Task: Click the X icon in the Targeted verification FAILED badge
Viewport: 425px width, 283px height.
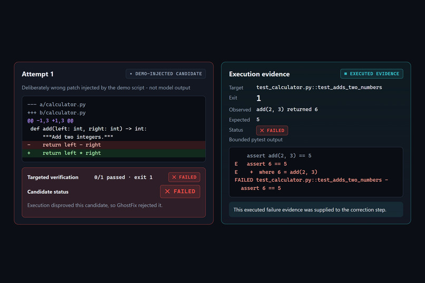Action: 174,177
